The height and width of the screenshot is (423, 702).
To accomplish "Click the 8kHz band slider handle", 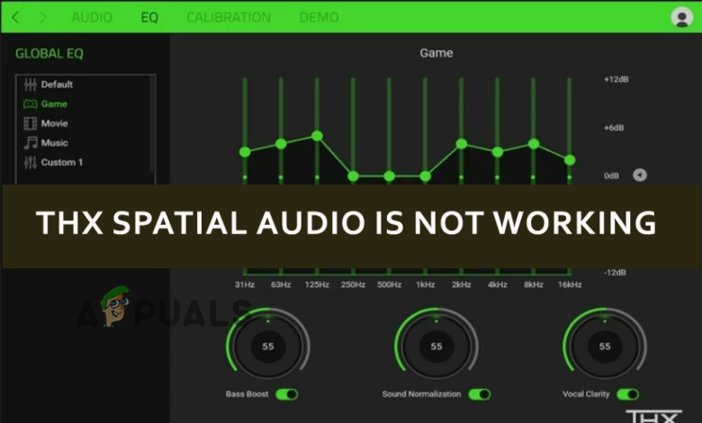I will 534,144.
